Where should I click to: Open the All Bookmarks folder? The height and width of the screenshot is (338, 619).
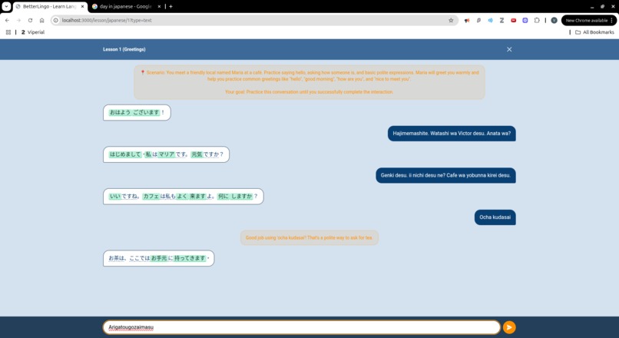point(594,32)
